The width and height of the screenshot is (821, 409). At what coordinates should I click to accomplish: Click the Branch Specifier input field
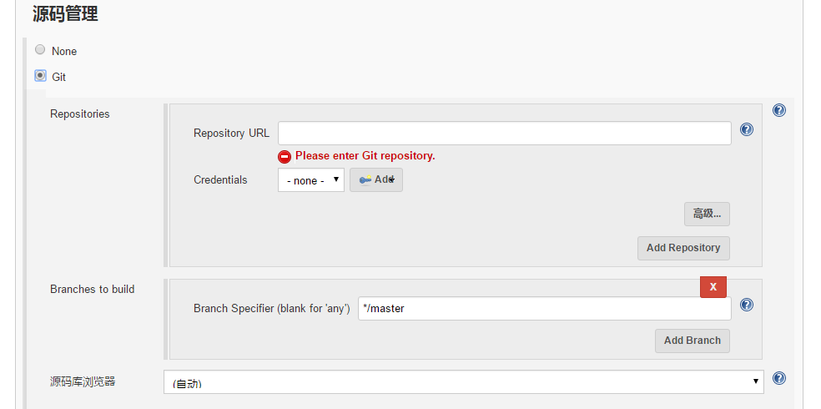pos(544,309)
